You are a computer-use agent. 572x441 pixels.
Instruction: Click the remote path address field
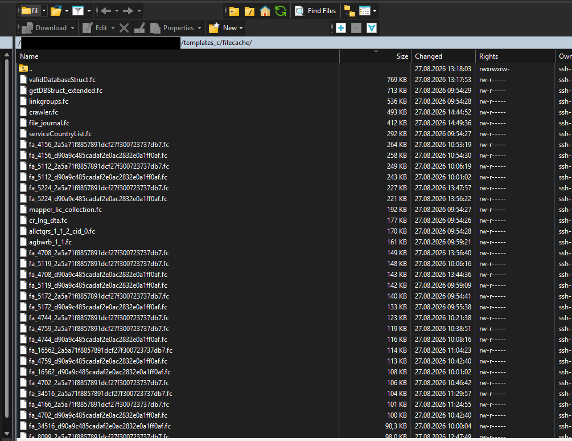294,43
